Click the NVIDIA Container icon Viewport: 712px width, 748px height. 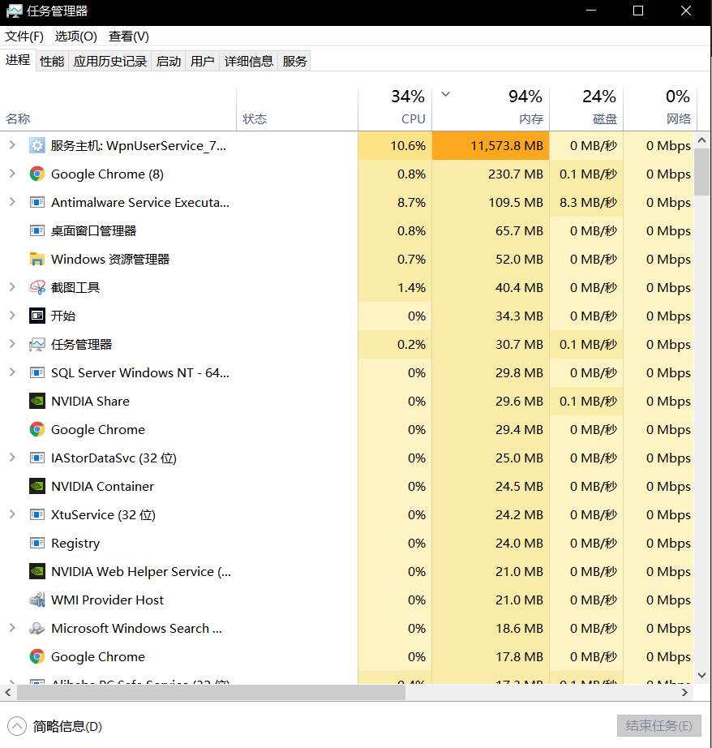37,486
